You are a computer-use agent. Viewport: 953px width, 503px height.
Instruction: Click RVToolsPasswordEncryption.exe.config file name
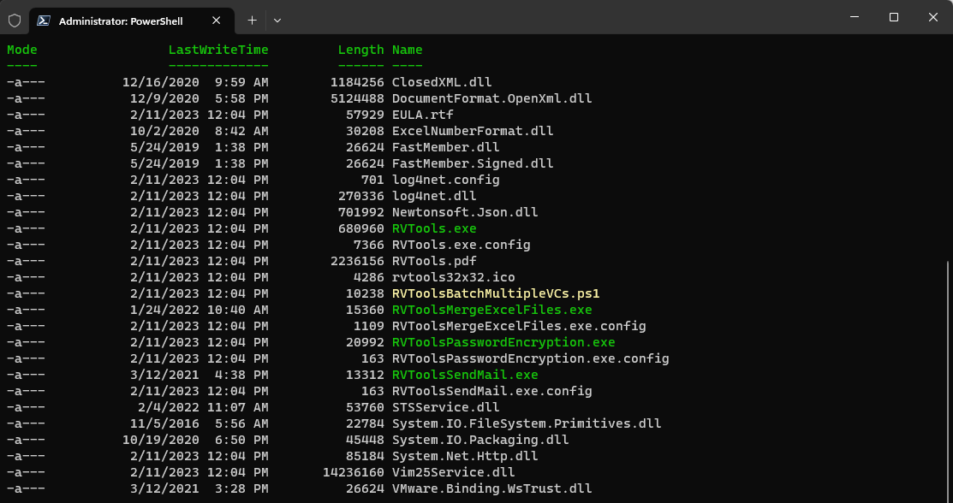coord(531,359)
